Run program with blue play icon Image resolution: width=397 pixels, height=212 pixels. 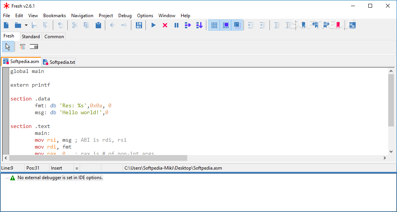pos(154,25)
